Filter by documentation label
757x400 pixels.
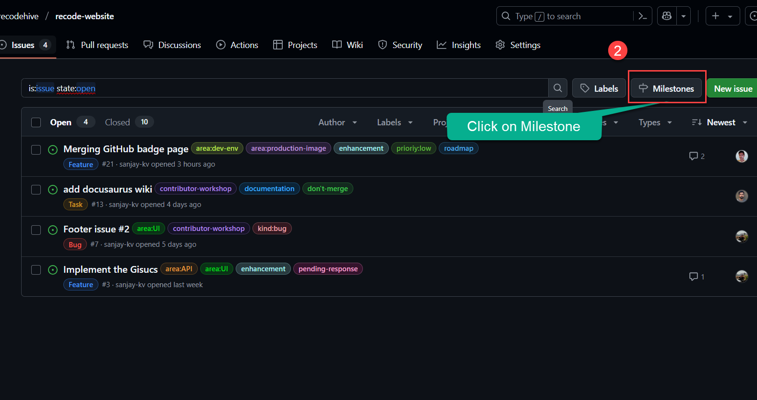pyautogui.click(x=269, y=189)
